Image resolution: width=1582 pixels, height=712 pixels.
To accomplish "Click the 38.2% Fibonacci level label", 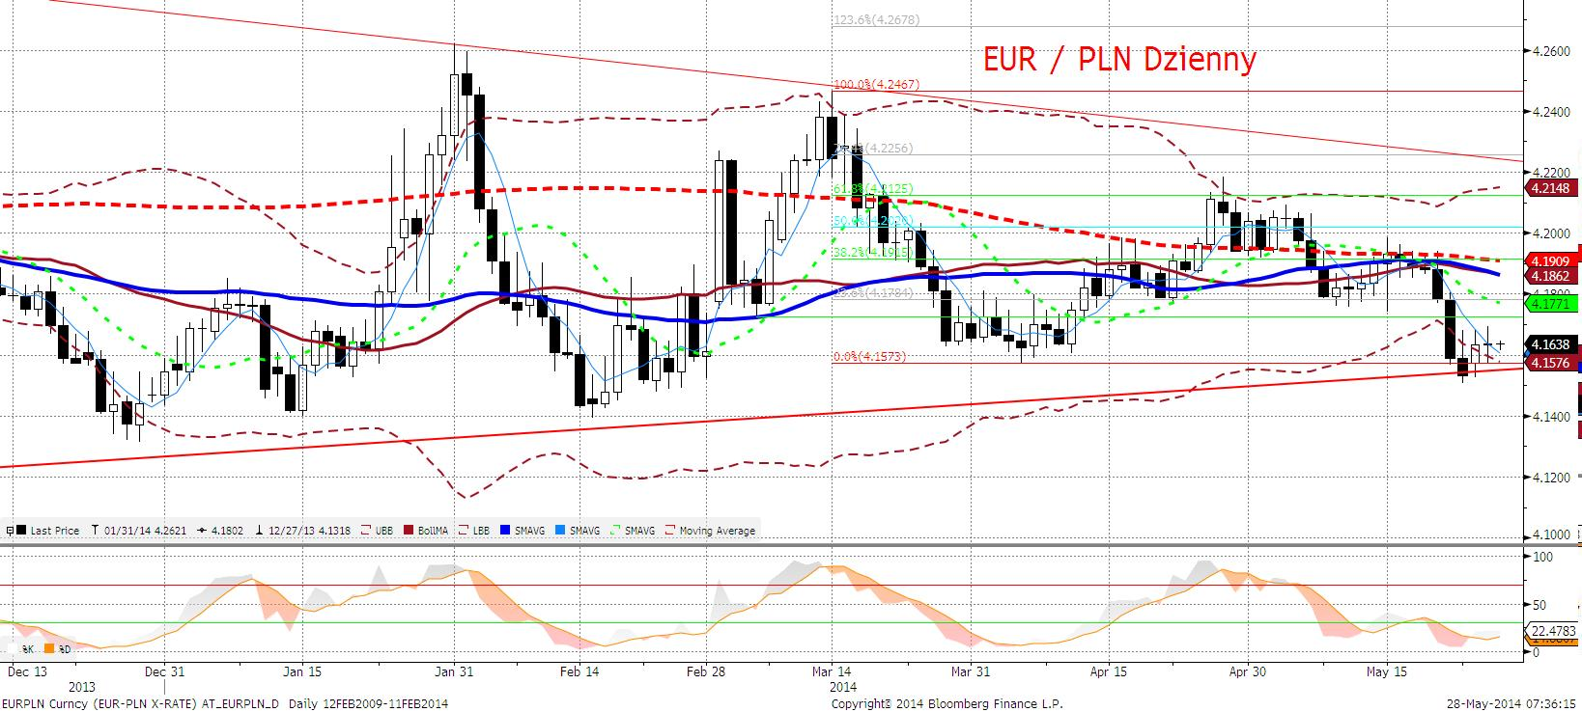I will [872, 253].
